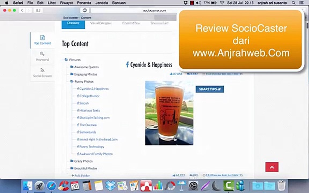Open the Trash in the Dock
The width and height of the screenshot is (309, 193).
tap(281, 185)
